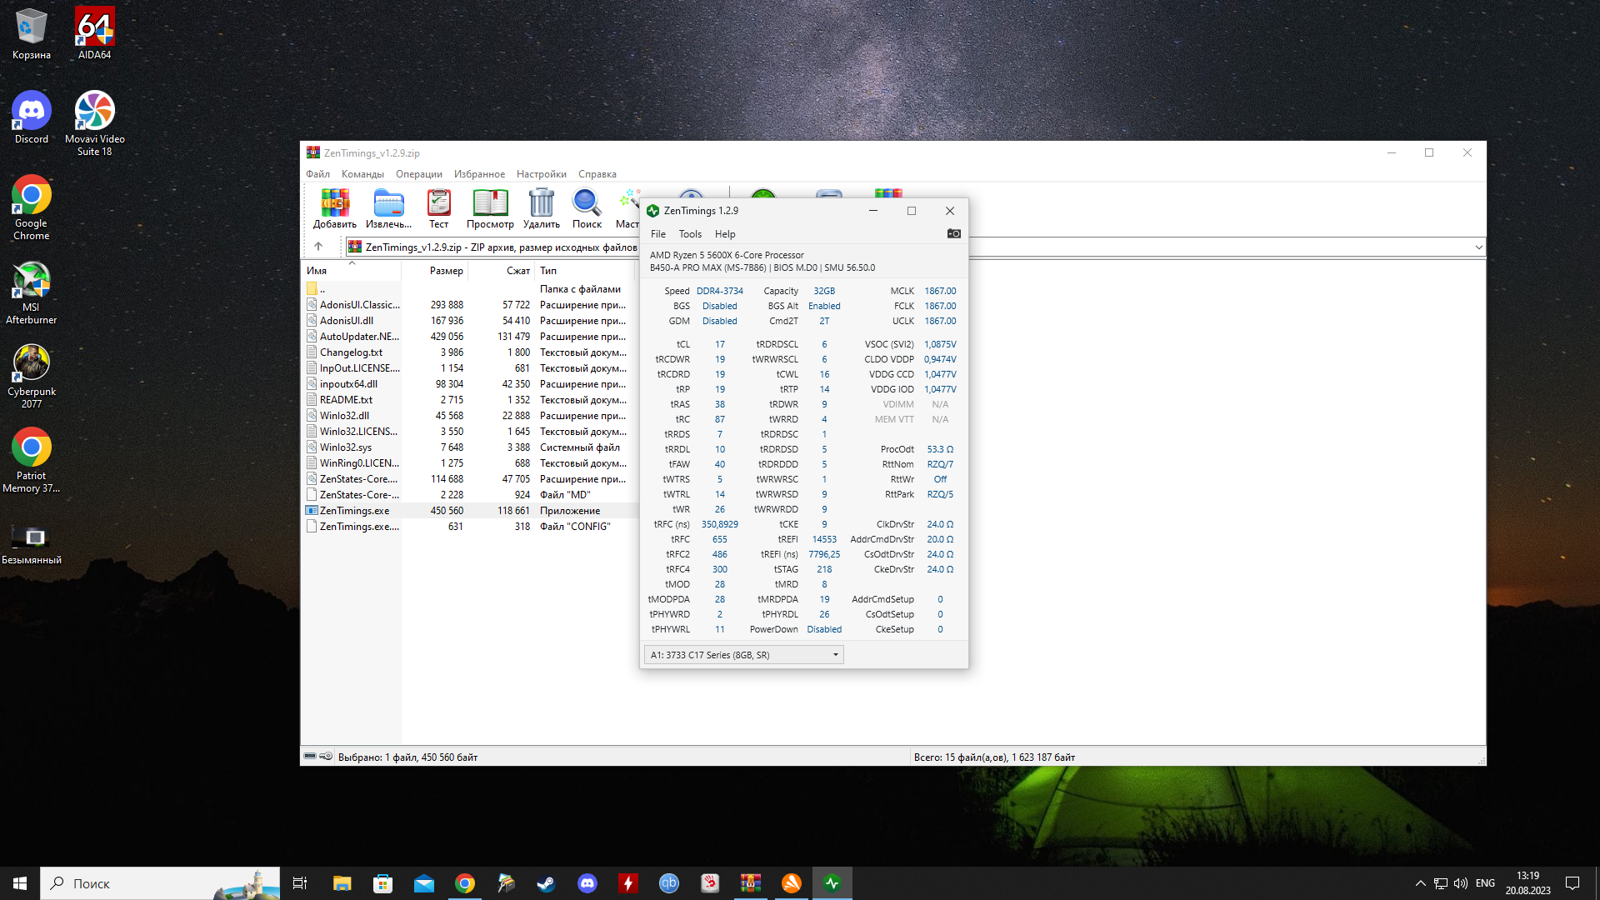Open the WinRAR Команды menu
The width and height of the screenshot is (1600, 900).
tap(362, 174)
